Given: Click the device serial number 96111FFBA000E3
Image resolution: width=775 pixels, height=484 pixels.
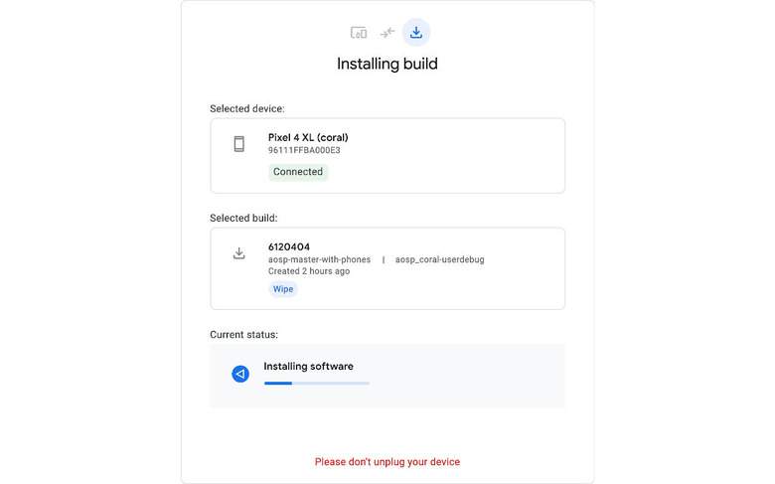Looking at the screenshot, I should [304, 151].
